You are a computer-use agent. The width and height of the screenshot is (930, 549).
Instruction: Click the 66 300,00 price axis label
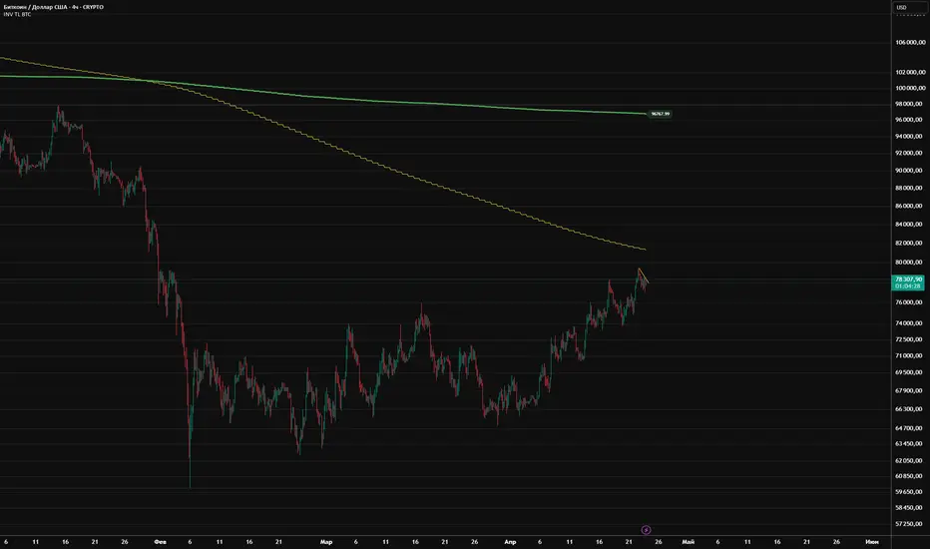910,409
